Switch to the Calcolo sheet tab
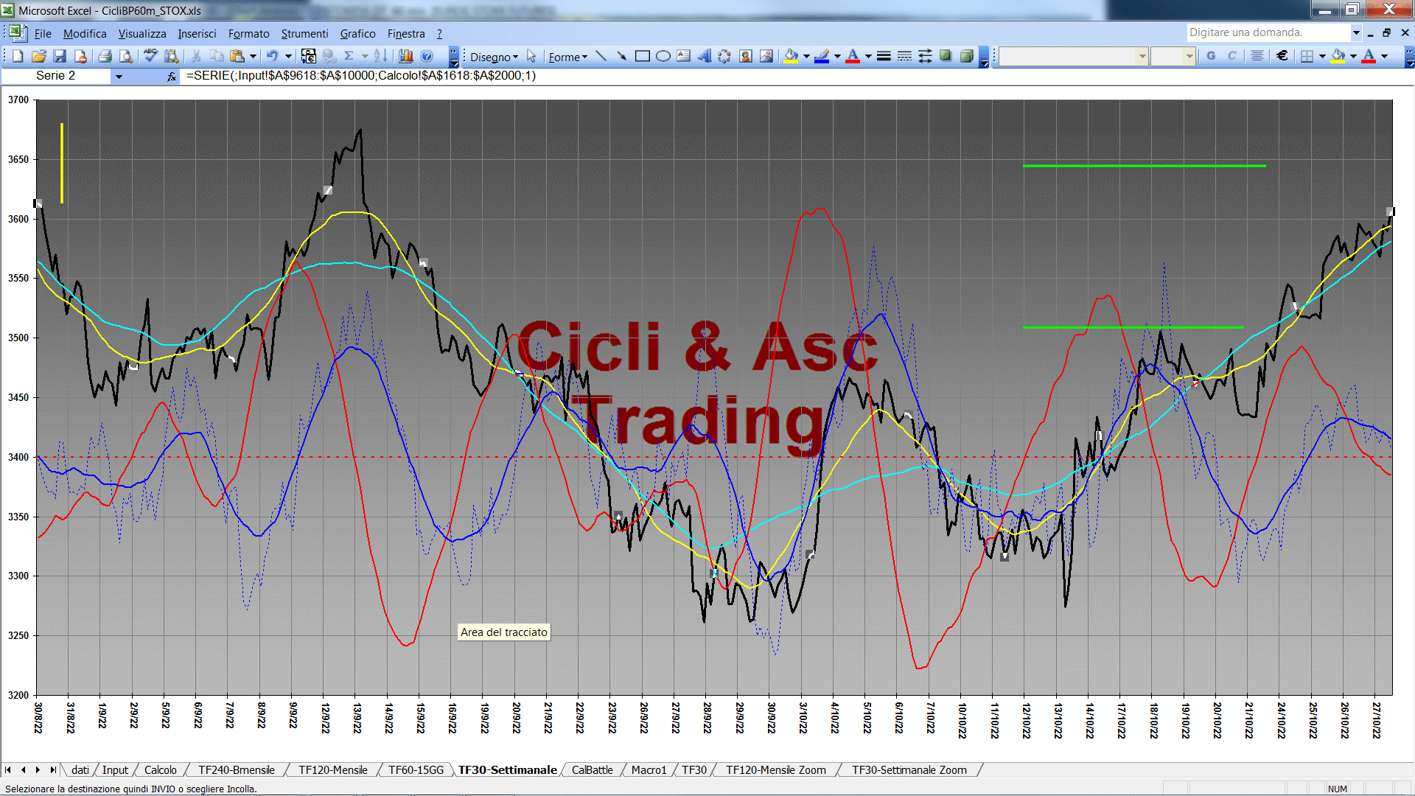 160,769
